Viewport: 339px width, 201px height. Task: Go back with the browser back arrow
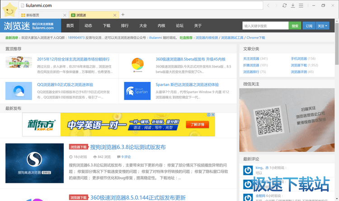268,5
